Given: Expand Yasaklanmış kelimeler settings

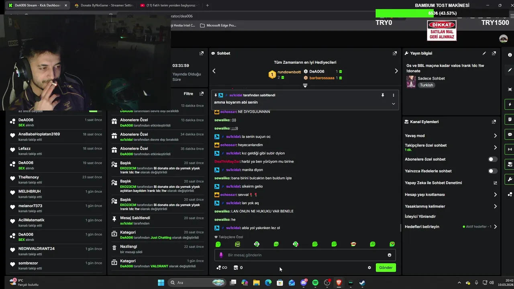Looking at the screenshot, I should point(495,206).
